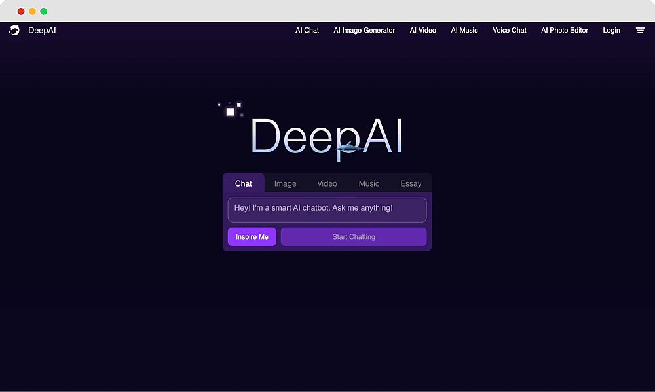Open AI Chat from the navigation bar
The image size is (655, 392).
click(307, 31)
